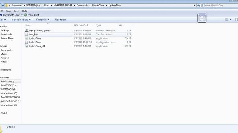Click the Text Document type cell
The height and width of the screenshot is (133, 238).
pos(104,34)
